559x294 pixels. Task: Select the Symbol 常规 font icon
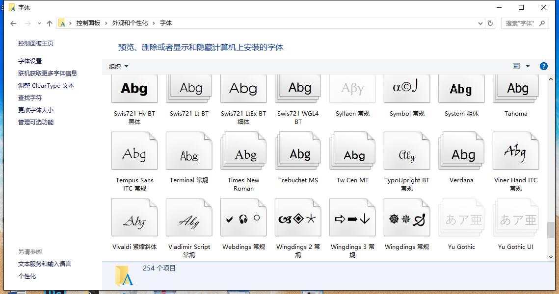(x=407, y=89)
